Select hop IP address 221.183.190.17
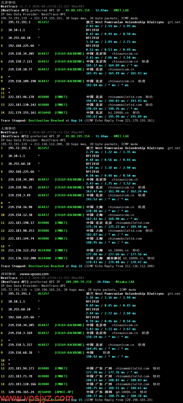The image size is (183, 403). click(21, 223)
